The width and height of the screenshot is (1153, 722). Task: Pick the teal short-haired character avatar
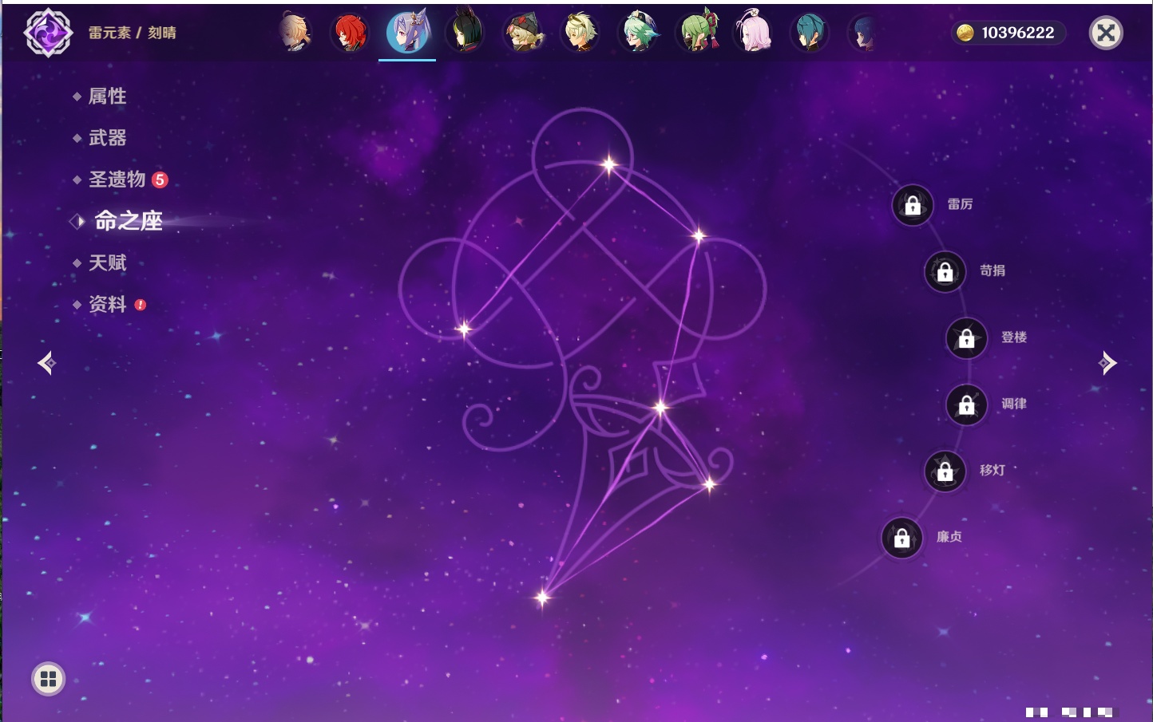click(x=810, y=33)
